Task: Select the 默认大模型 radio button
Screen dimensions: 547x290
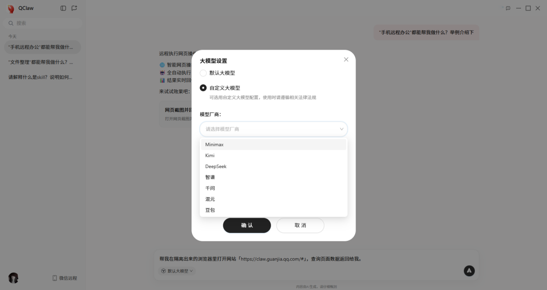Action: point(202,72)
